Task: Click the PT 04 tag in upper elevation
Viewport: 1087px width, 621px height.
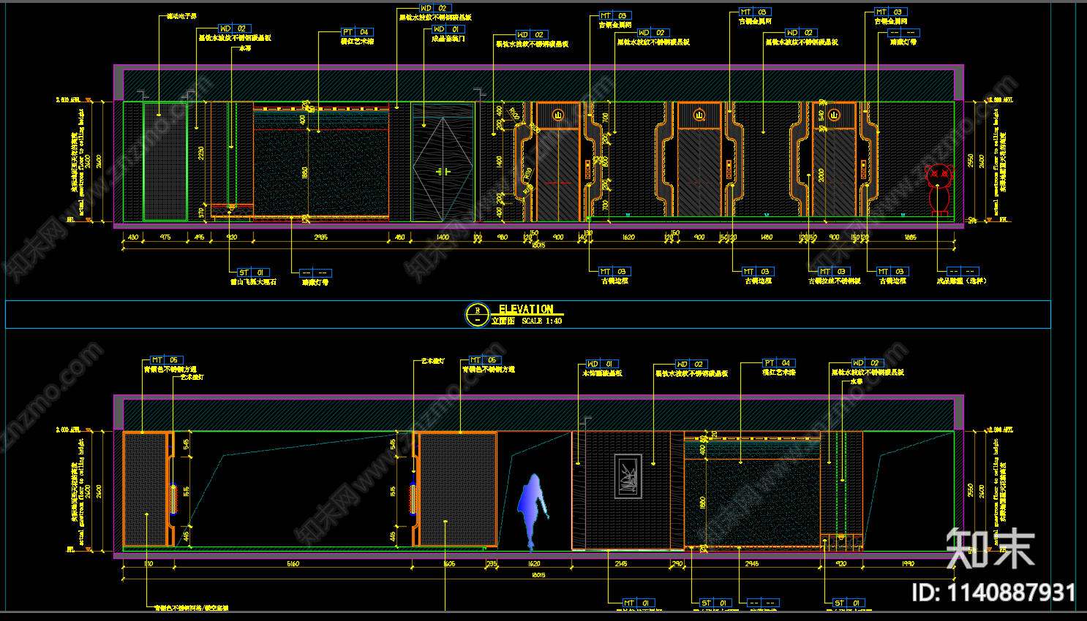Action: point(358,32)
